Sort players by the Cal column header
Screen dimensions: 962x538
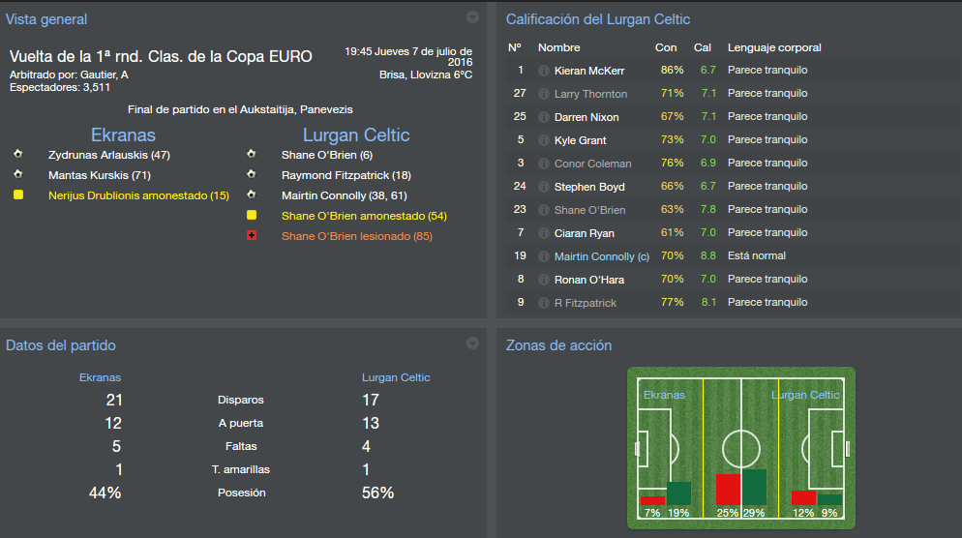(x=703, y=47)
